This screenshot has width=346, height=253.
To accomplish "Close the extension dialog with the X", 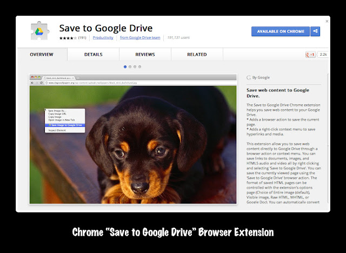I will pyautogui.click(x=327, y=21).
